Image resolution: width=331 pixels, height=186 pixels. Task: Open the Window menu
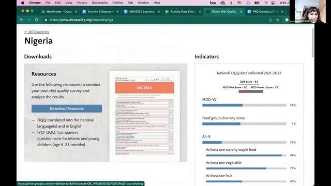point(143,3)
